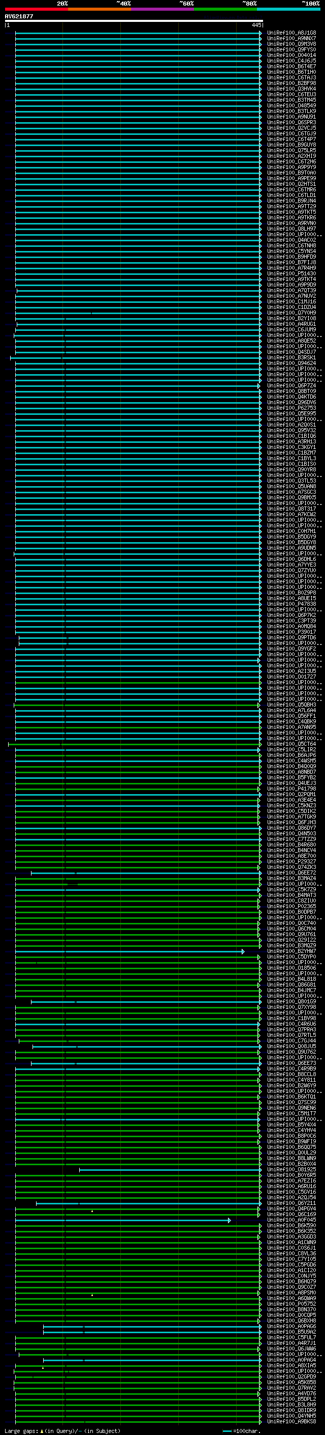Viewport: 325px width, 1435px height.
Task: Select hit label UniRef100_P05752
Action: click(x=291, y=1304)
